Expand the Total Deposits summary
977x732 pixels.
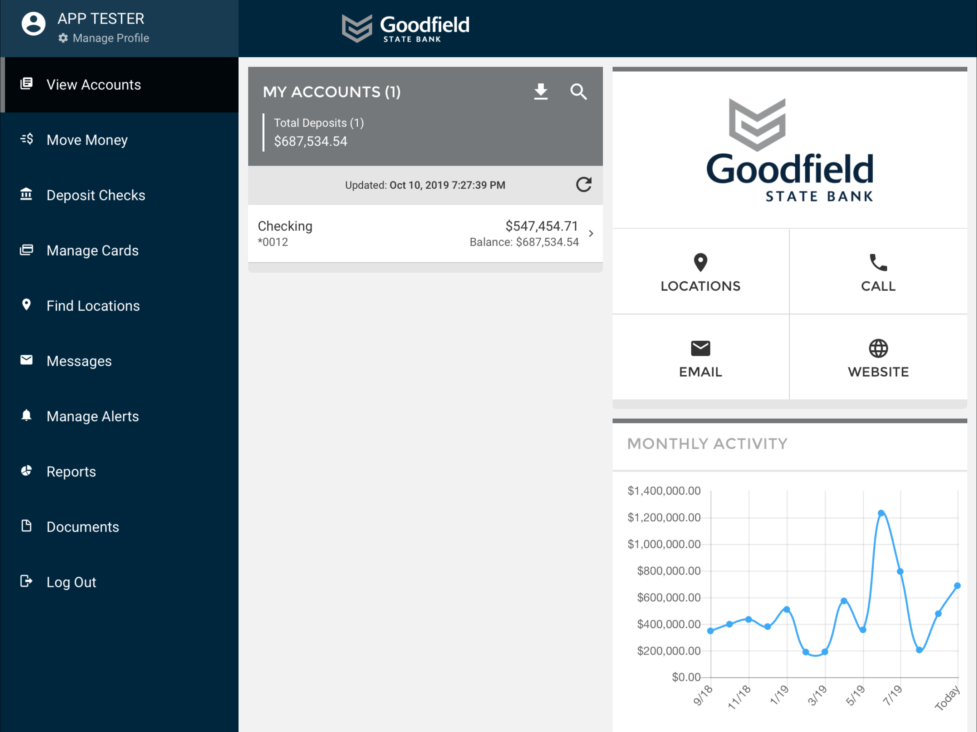[319, 133]
